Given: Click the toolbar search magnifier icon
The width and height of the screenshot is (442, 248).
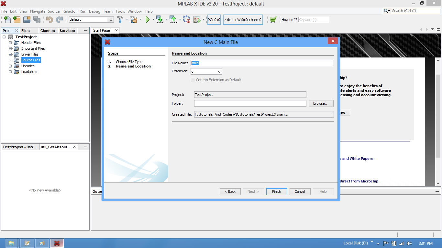Looking at the screenshot, I should point(387,11).
